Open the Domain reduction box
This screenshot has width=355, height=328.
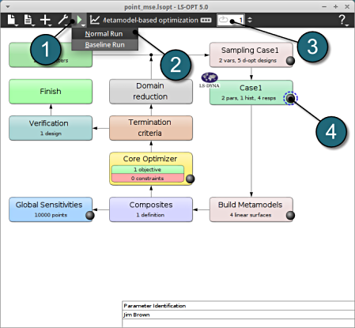coord(151,92)
